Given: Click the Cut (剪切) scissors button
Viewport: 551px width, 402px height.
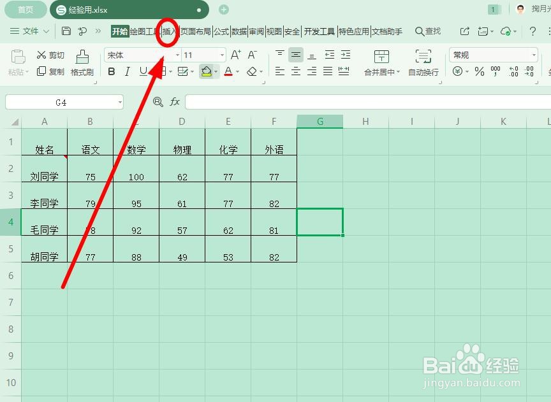Looking at the screenshot, I should coord(50,55).
